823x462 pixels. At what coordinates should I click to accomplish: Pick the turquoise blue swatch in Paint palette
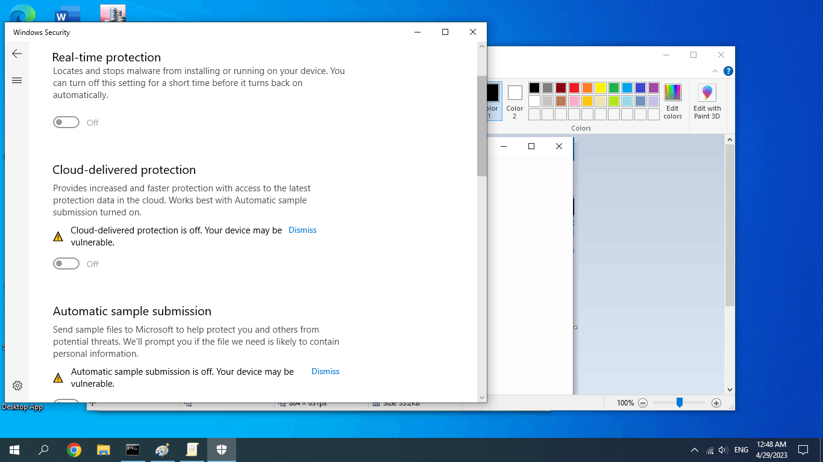click(x=627, y=88)
